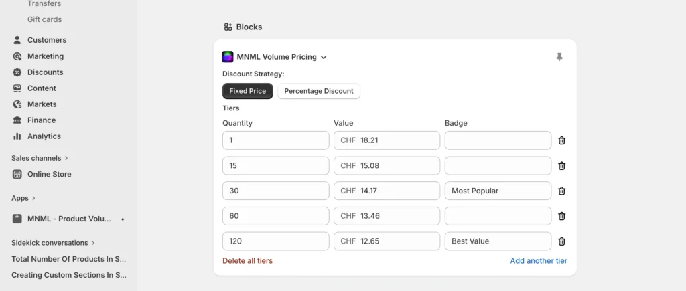Click the Most Popular badge field

point(498,191)
